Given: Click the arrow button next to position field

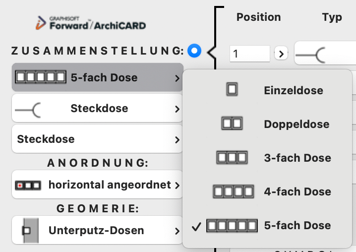Looking at the screenshot, I should [x=281, y=53].
